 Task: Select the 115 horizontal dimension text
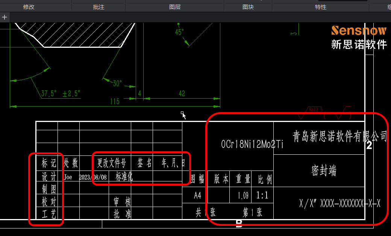tap(115, 101)
